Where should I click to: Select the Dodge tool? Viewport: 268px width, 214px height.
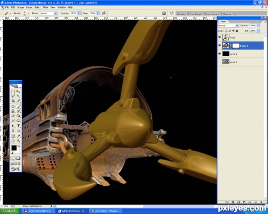[x=18, y=120]
